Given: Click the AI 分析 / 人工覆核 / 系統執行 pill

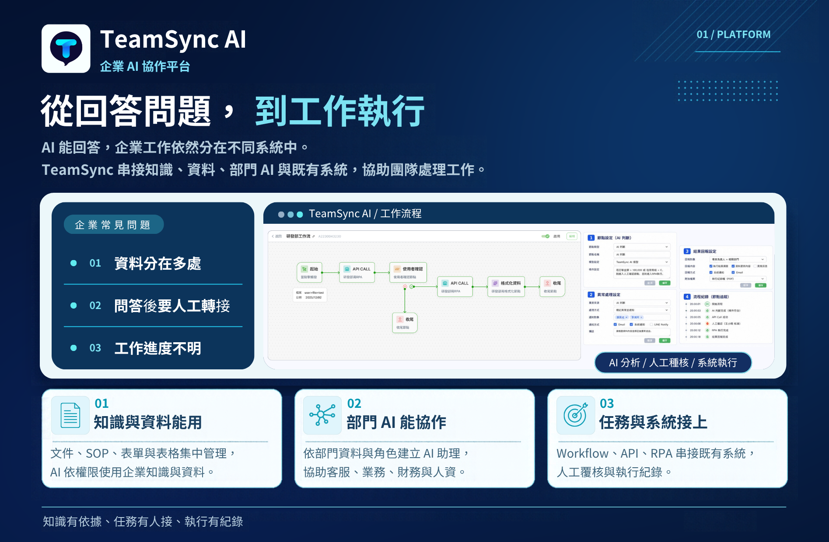Looking at the screenshot, I should [673, 362].
